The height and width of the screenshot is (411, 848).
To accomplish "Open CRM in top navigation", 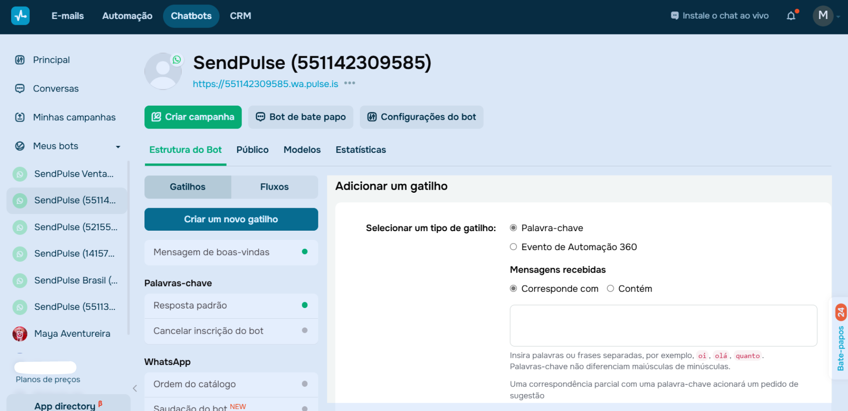I will click(241, 16).
